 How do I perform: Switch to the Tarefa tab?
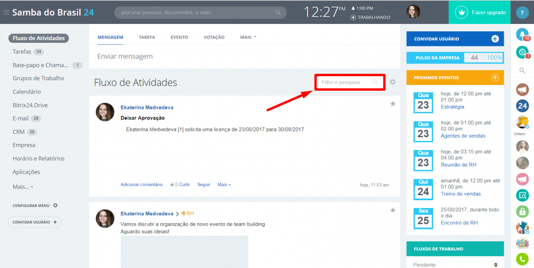[x=147, y=37]
